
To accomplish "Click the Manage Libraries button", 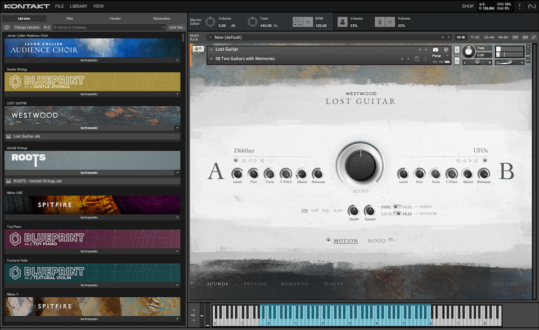I will pyautogui.click(x=27, y=27).
